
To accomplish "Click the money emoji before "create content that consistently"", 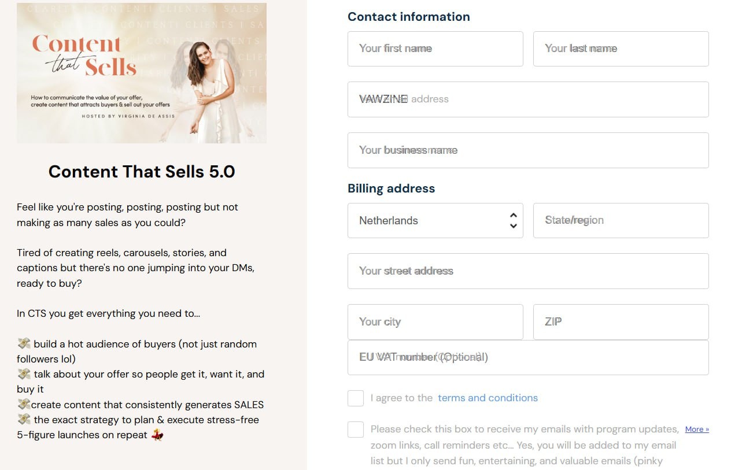I will point(24,404).
